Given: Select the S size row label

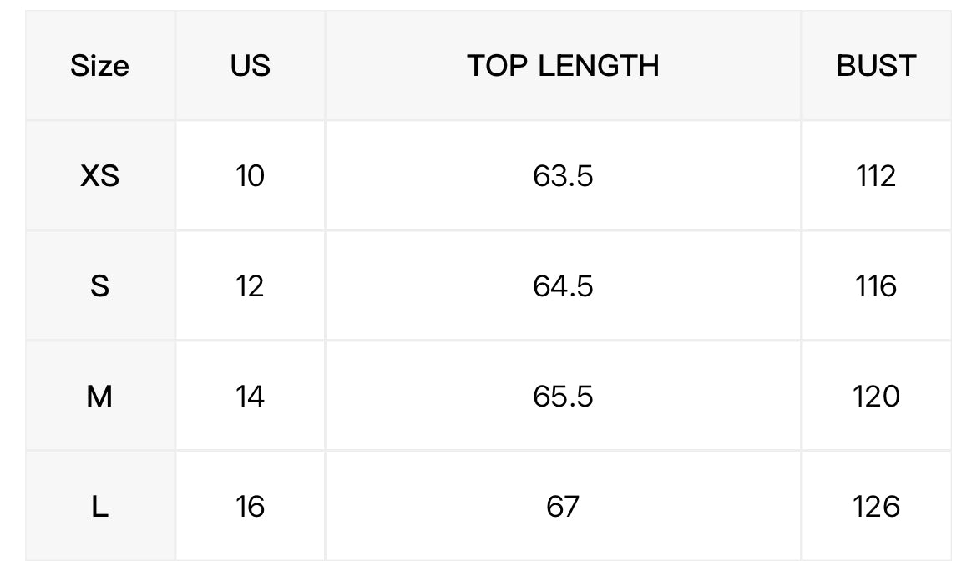Looking at the screenshot, I should (x=99, y=285).
